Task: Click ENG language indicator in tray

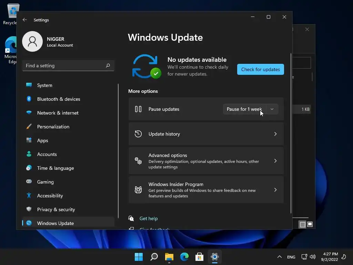Action: point(291,257)
